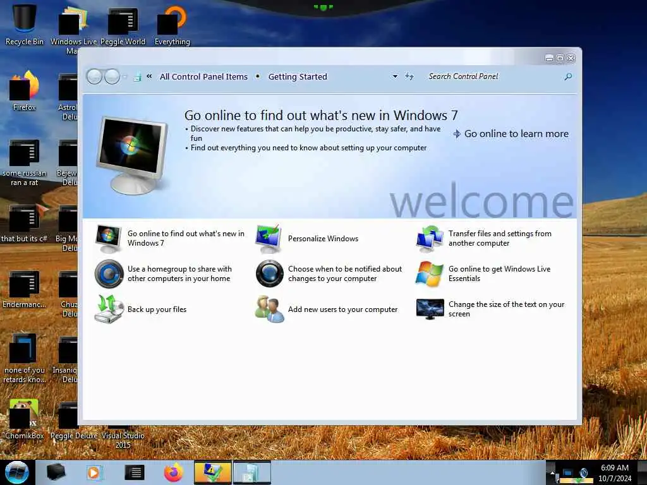The image size is (647, 485).
Task: Click 'Back up your files' text label
Action: [x=157, y=309]
